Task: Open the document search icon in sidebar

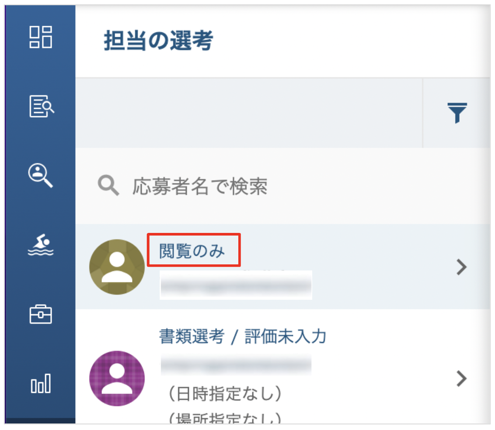Action: (x=42, y=106)
